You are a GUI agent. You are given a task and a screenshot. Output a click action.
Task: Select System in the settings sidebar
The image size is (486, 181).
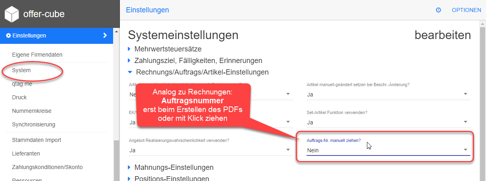pyautogui.click(x=22, y=70)
